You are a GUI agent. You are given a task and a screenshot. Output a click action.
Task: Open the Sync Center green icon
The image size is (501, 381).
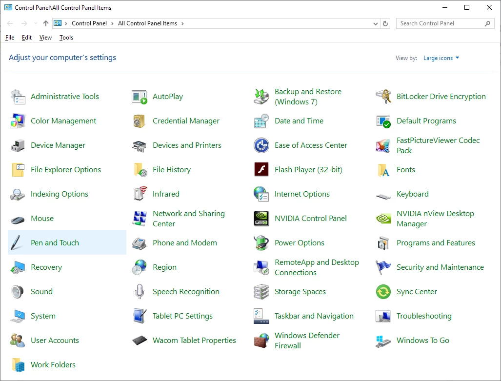pyautogui.click(x=383, y=292)
